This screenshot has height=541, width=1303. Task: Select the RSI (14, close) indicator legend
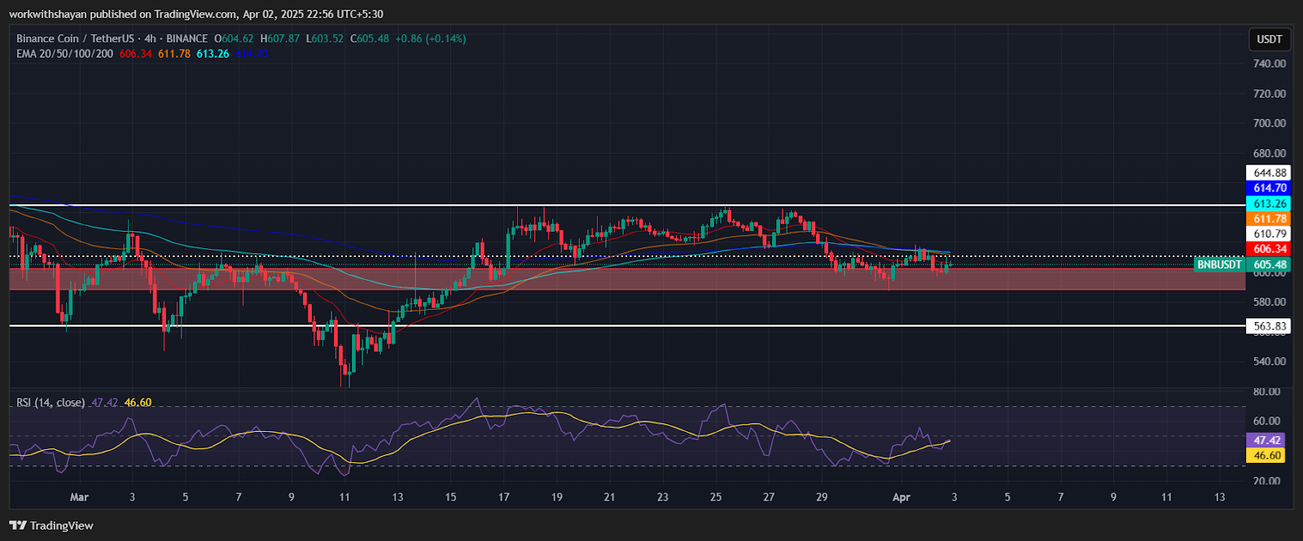coord(50,403)
